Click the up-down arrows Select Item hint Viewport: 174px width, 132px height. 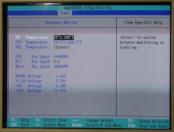click(51, 120)
